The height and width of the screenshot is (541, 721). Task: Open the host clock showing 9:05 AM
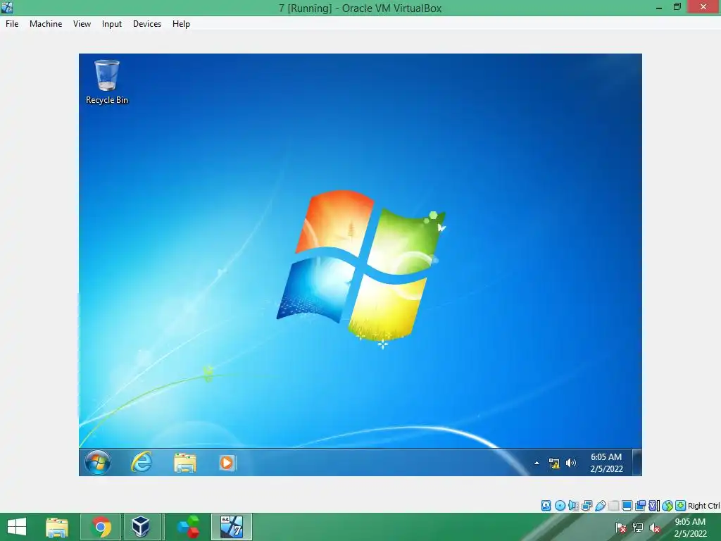coord(690,528)
